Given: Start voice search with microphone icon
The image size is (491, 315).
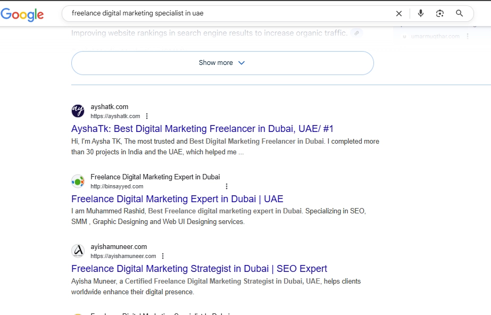Looking at the screenshot, I should pos(421,13).
